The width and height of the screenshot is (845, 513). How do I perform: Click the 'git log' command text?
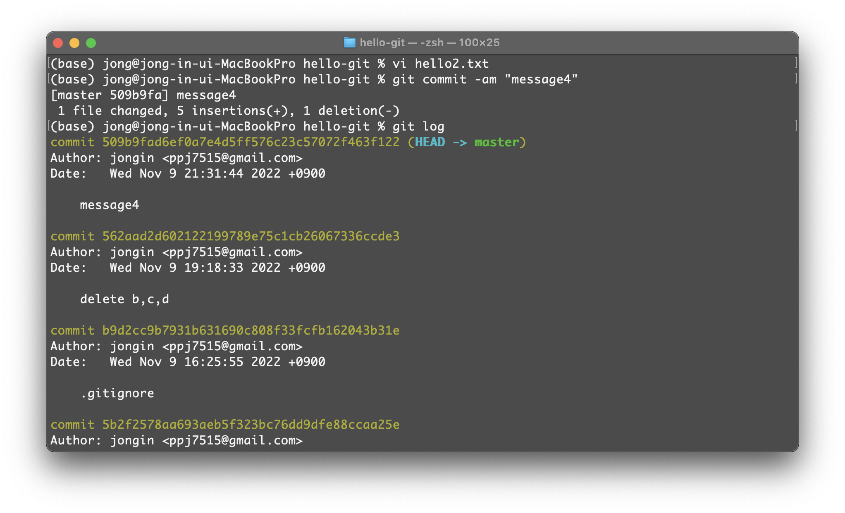[418, 126]
